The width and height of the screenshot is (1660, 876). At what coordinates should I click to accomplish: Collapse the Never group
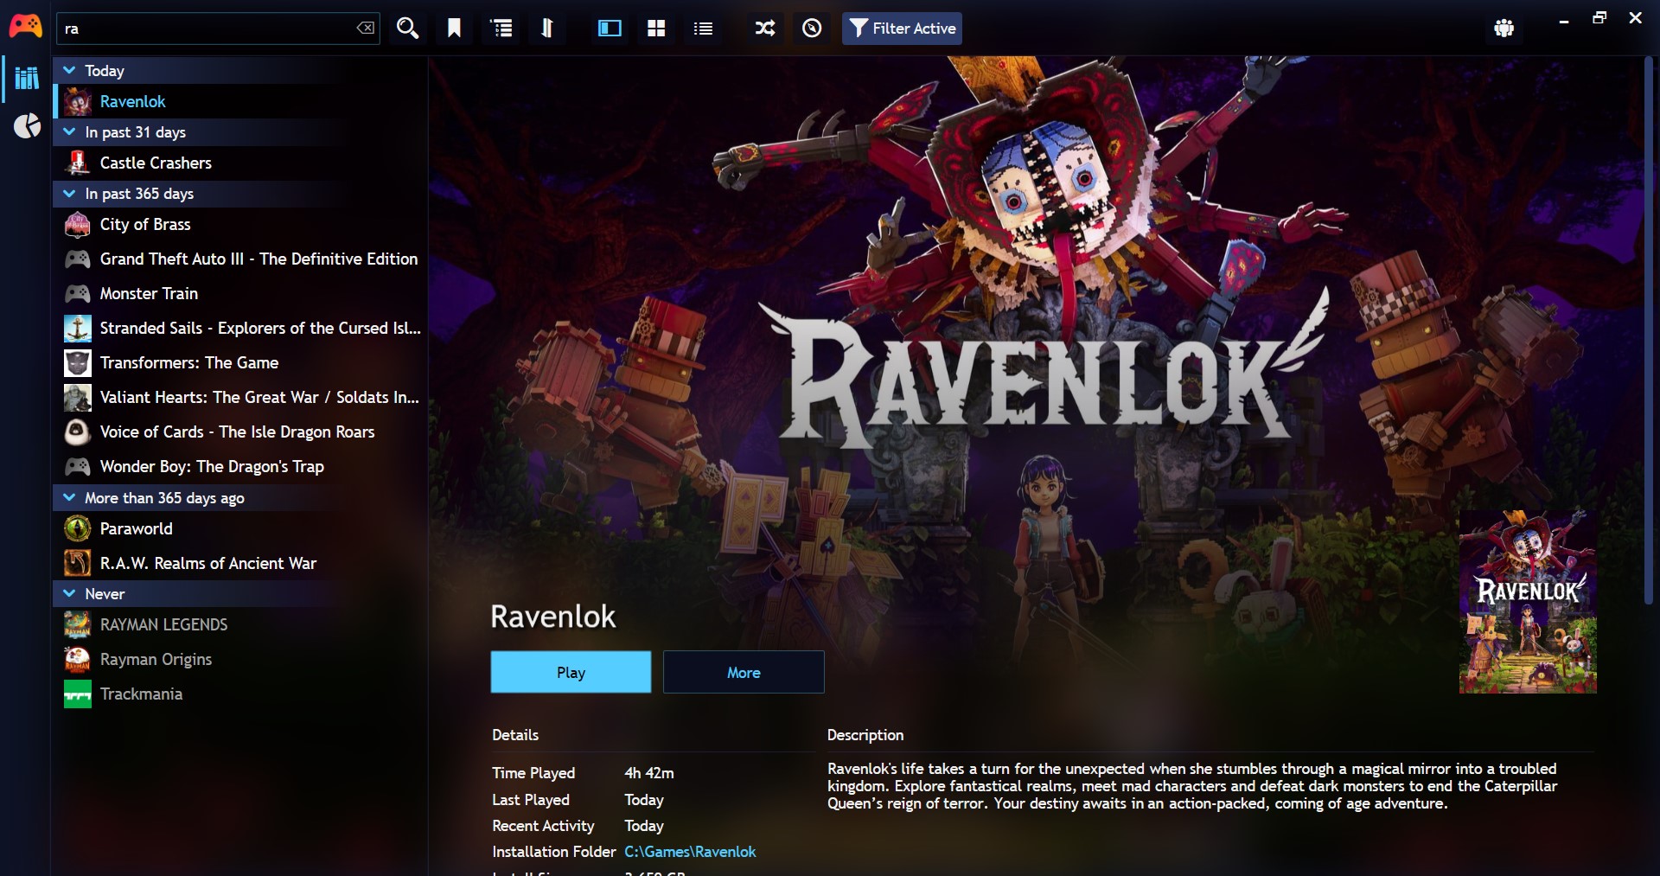[x=70, y=593]
